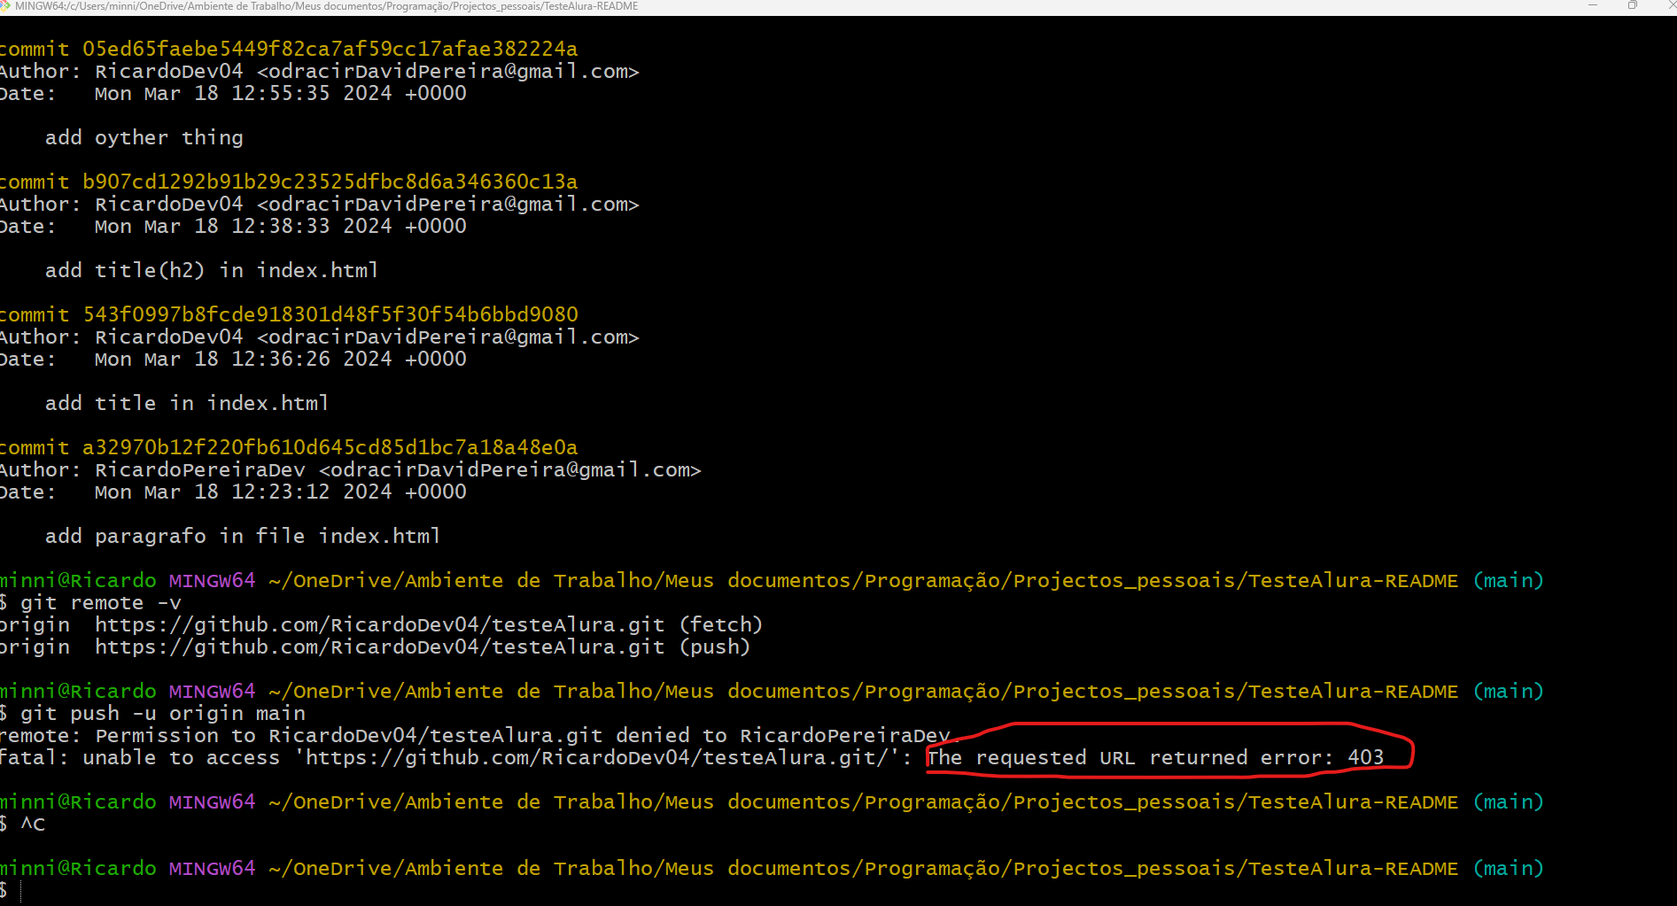
Task: Click the message 'add title(h2) in index.html'
Action: point(212,270)
